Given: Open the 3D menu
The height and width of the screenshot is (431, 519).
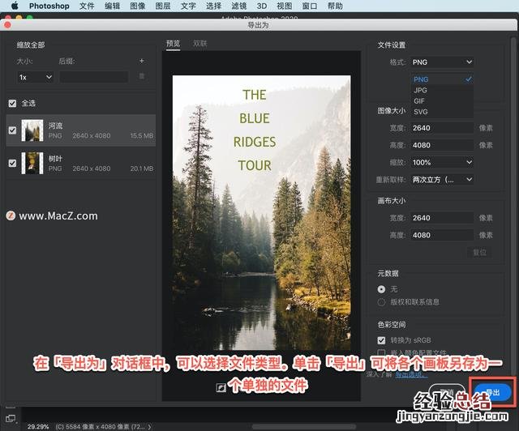Looking at the screenshot, I should tap(261, 6).
